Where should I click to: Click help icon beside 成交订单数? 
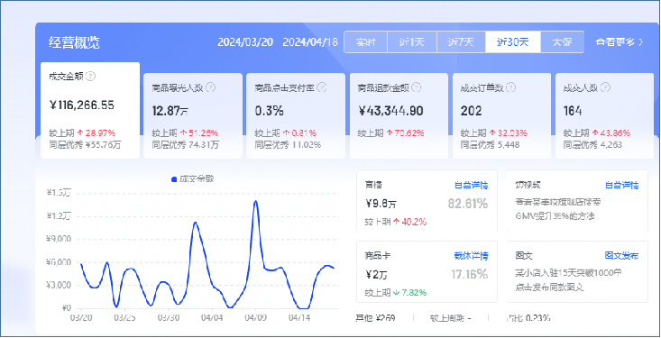[x=511, y=87]
